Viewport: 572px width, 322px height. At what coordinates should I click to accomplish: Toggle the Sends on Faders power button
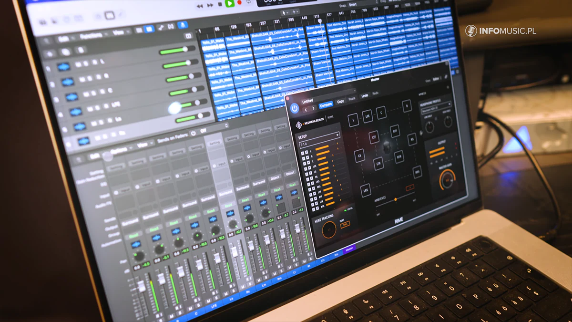(194, 134)
